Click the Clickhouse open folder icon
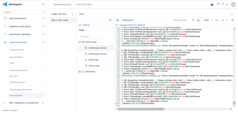 pyautogui.click(x=83, y=42)
